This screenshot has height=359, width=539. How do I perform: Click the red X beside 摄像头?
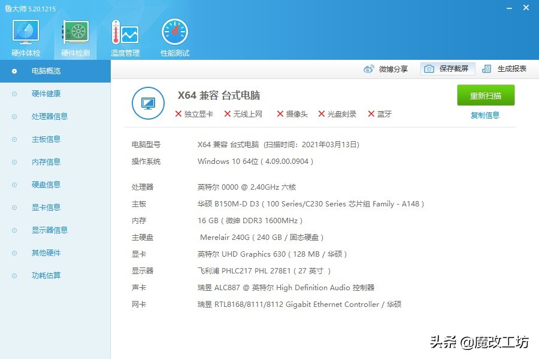pos(280,114)
